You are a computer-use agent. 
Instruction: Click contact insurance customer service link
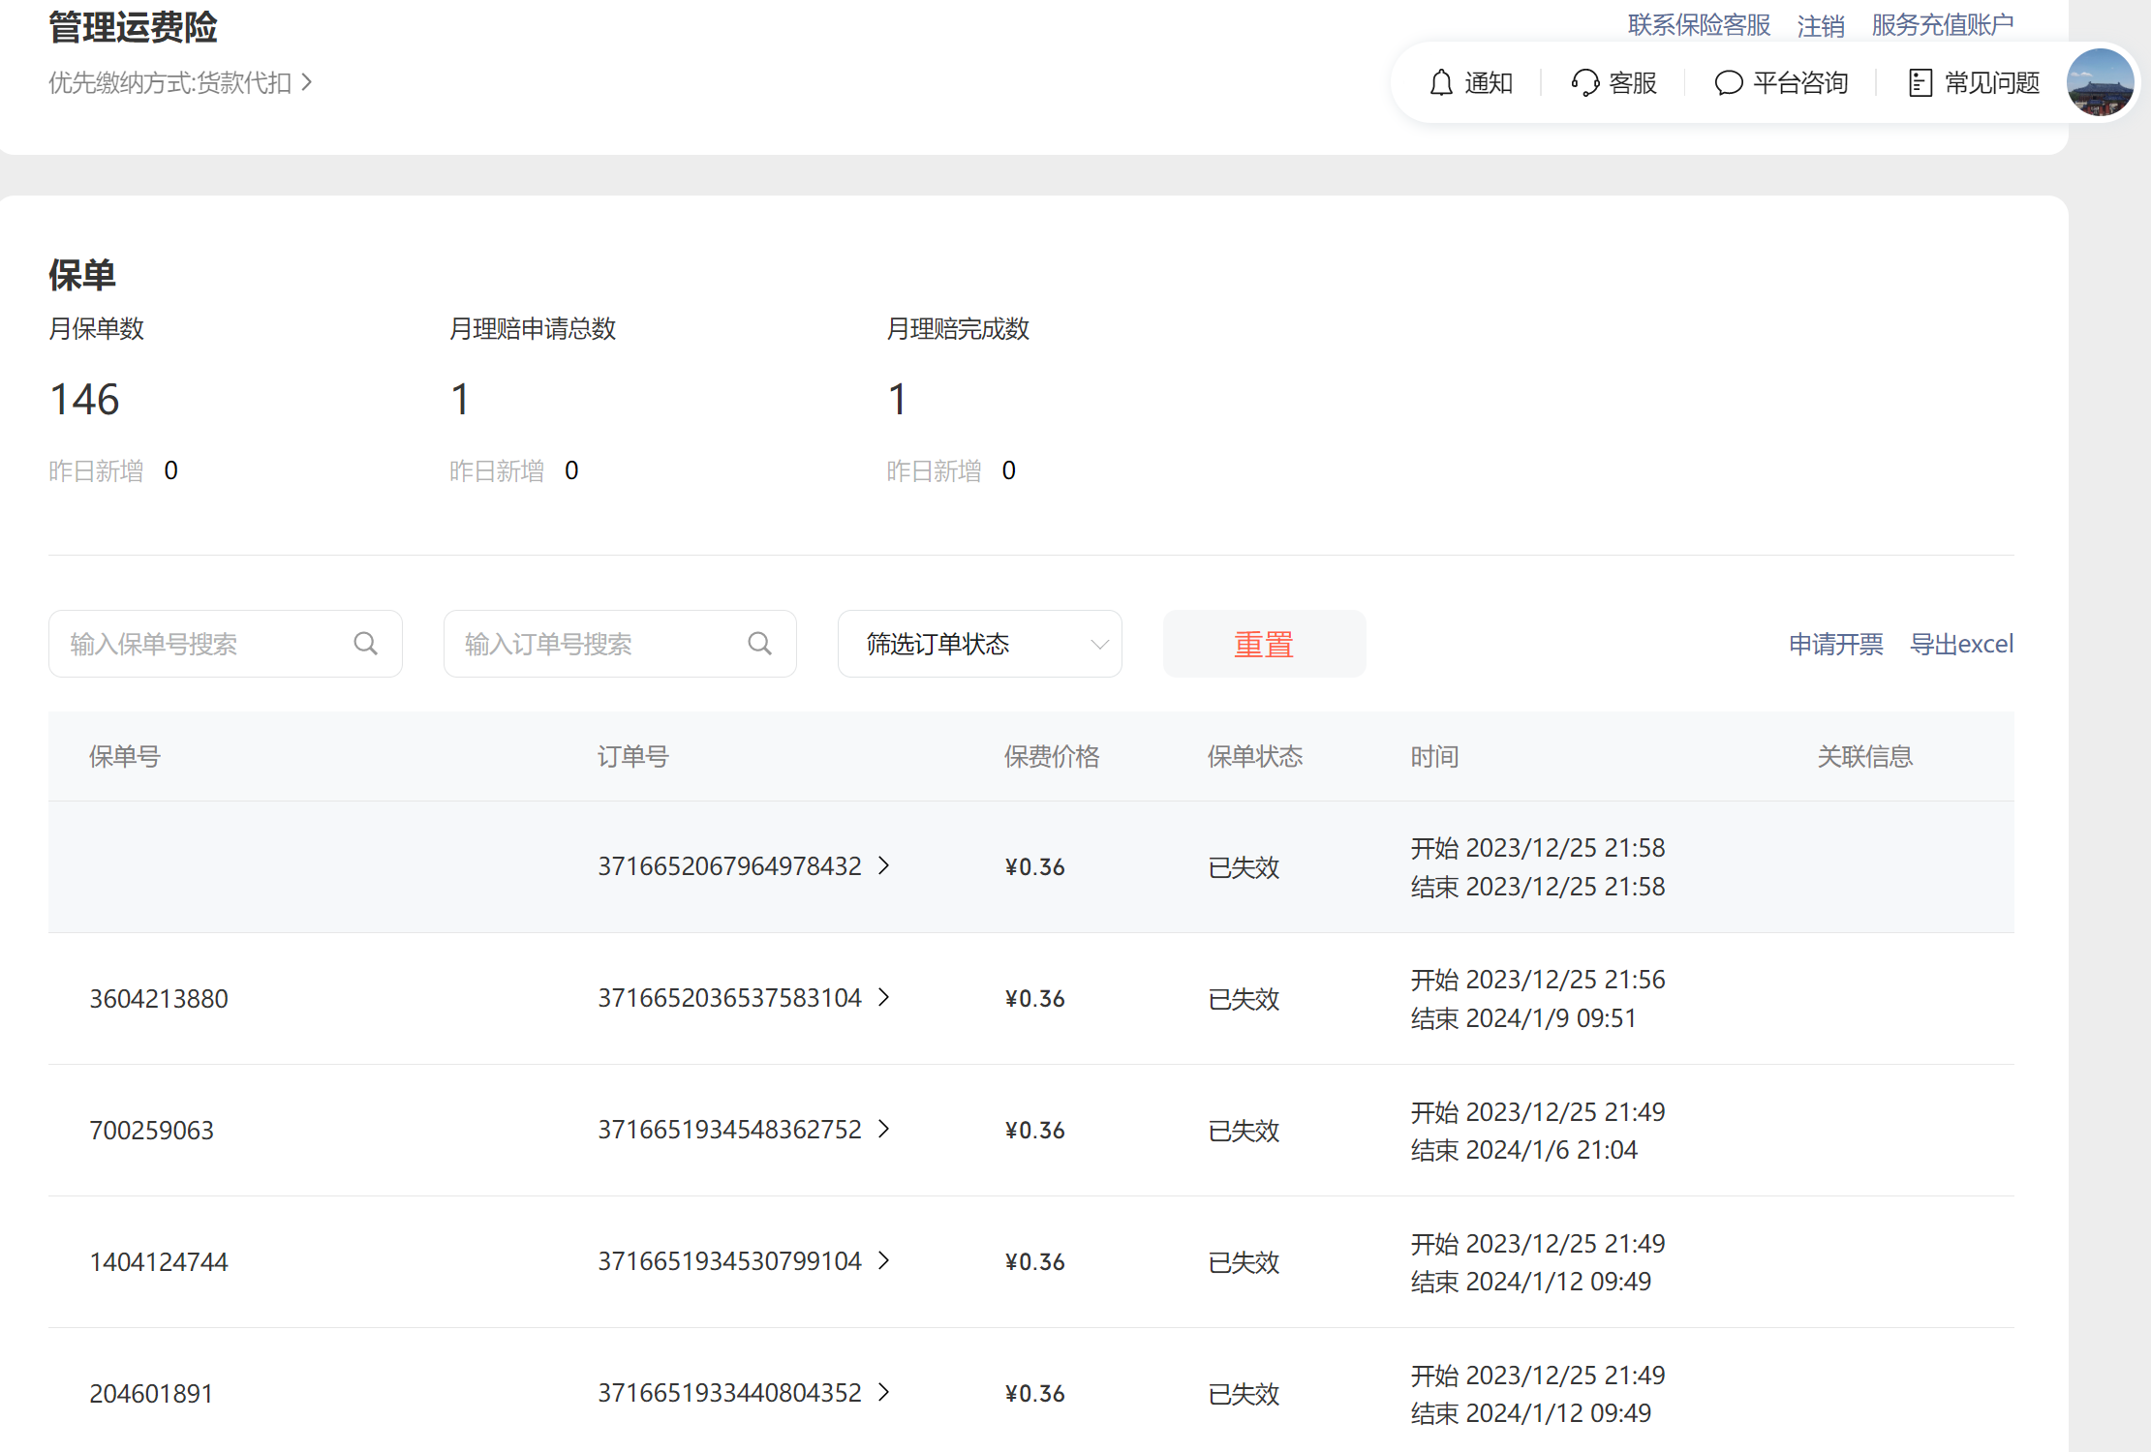[1699, 25]
